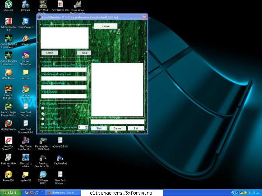Viewport: 262px width, 196px height.
Task: Click the Clear attachment button
Action: [x=84, y=53]
